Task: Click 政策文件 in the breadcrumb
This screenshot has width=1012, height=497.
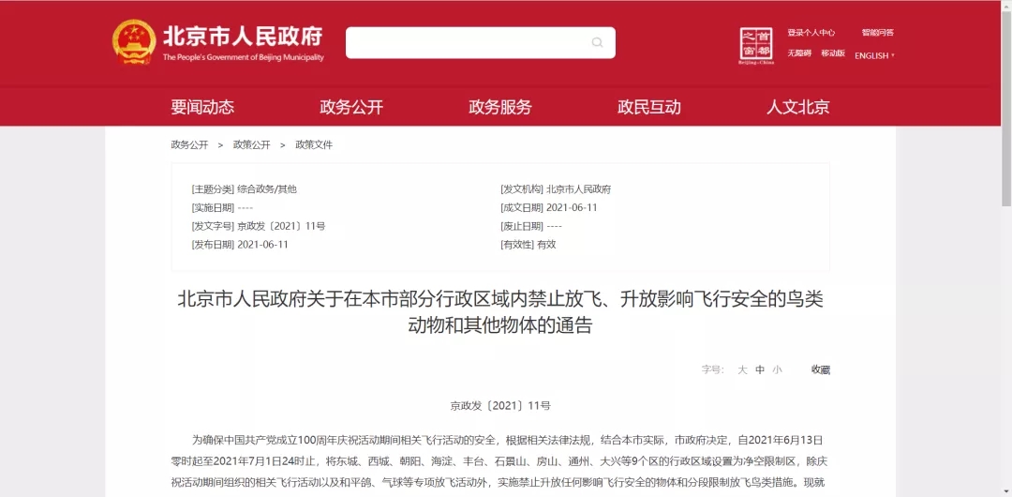Action: (314, 144)
